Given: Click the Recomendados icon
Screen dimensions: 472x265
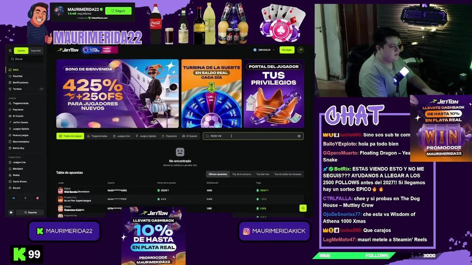Looking at the screenshot, I should click(10, 142).
